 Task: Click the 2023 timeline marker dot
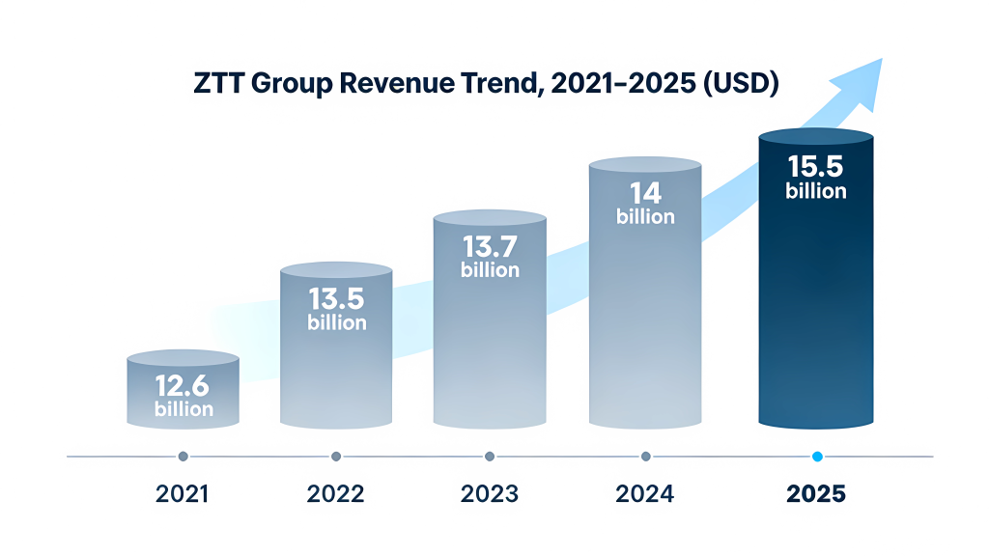coord(490,457)
